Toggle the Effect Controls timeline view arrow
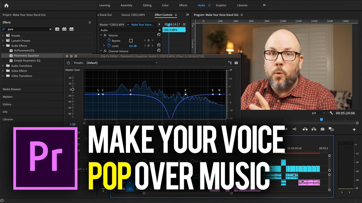 [160, 25]
